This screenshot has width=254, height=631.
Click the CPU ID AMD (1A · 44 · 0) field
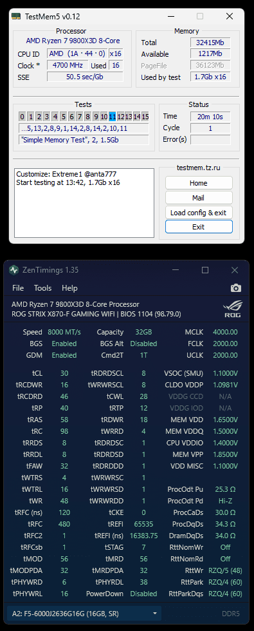point(77,53)
